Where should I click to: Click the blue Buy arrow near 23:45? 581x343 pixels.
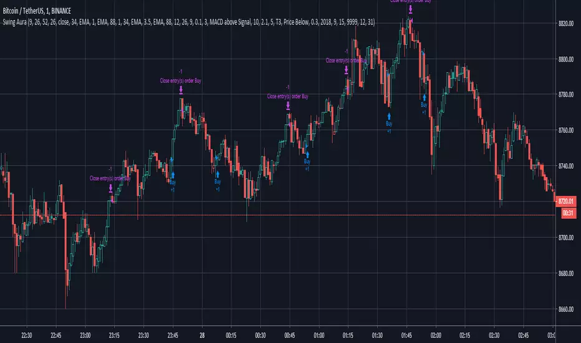[173, 175]
